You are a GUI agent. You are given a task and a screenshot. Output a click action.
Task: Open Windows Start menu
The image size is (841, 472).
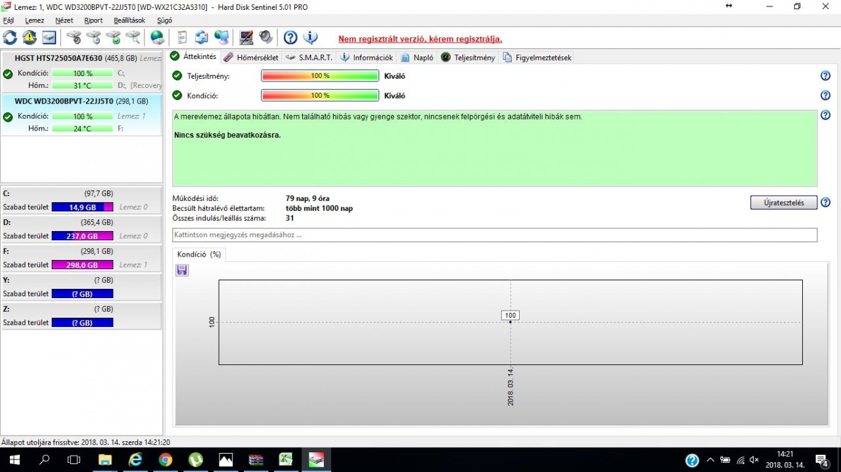point(14,460)
